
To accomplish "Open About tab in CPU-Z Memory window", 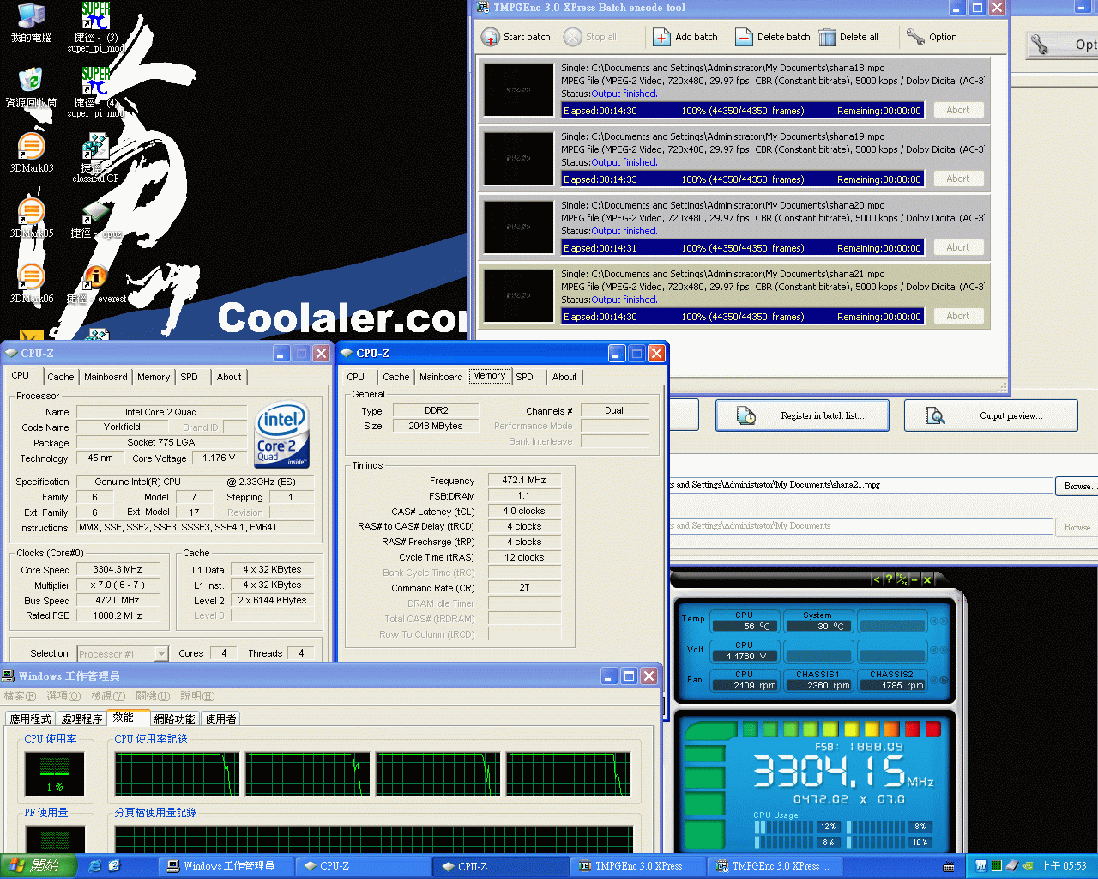I will tap(564, 377).
